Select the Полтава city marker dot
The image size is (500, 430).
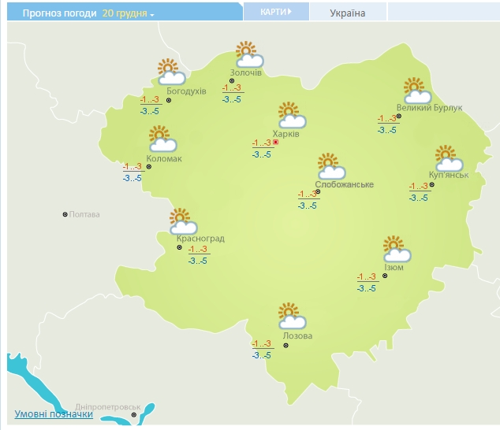point(65,215)
